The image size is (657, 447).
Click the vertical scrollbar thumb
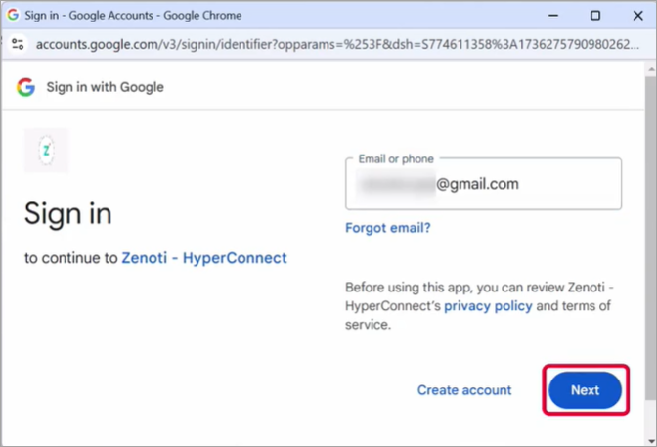[x=651, y=237]
